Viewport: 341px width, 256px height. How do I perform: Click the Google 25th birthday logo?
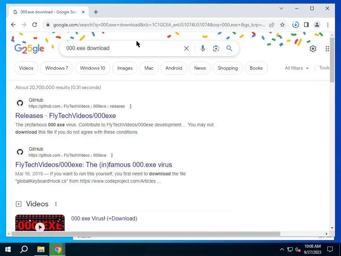tap(29, 48)
